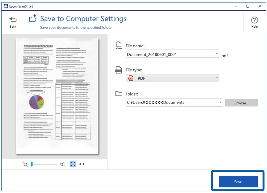
Task: Click the 'Save to Computer Settings' heading
Action: pyautogui.click(x=83, y=18)
